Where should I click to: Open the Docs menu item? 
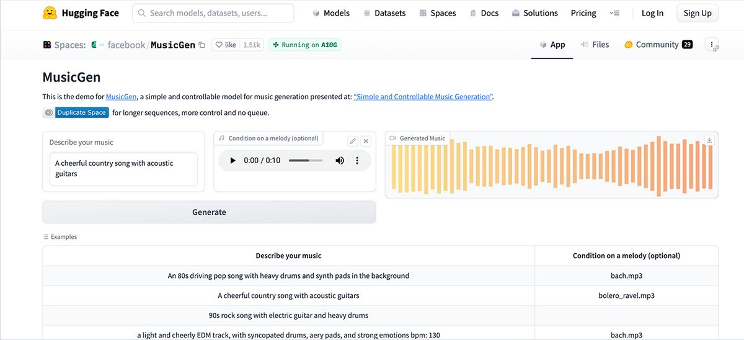[x=484, y=13]
